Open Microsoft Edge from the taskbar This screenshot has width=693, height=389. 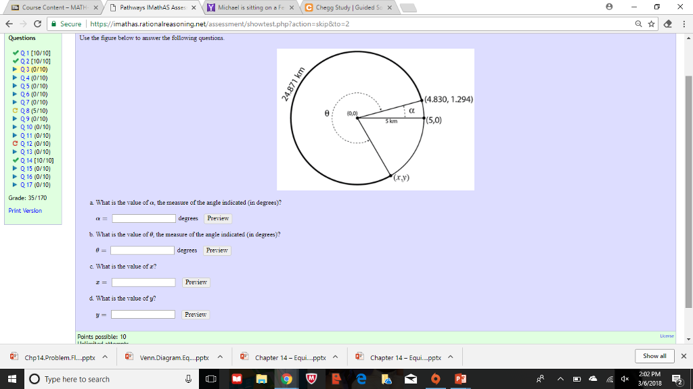click(x=361, y=378)
